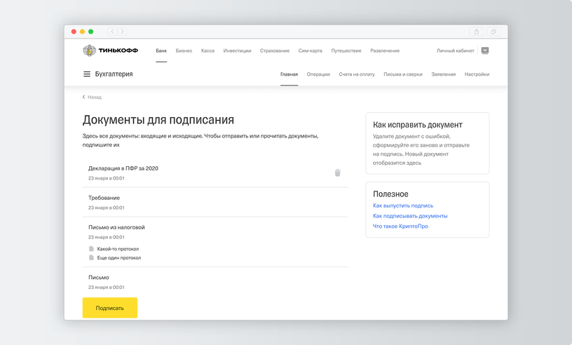Viewport: 572px width, 345px height.
Task: Switch to the Заявления tab
Action: coord(443,74)
